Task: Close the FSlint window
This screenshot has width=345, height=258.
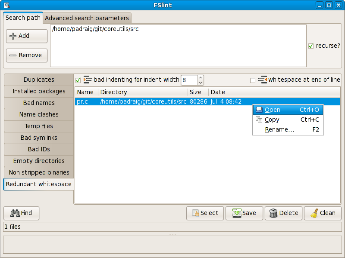Action: point(339,5)
